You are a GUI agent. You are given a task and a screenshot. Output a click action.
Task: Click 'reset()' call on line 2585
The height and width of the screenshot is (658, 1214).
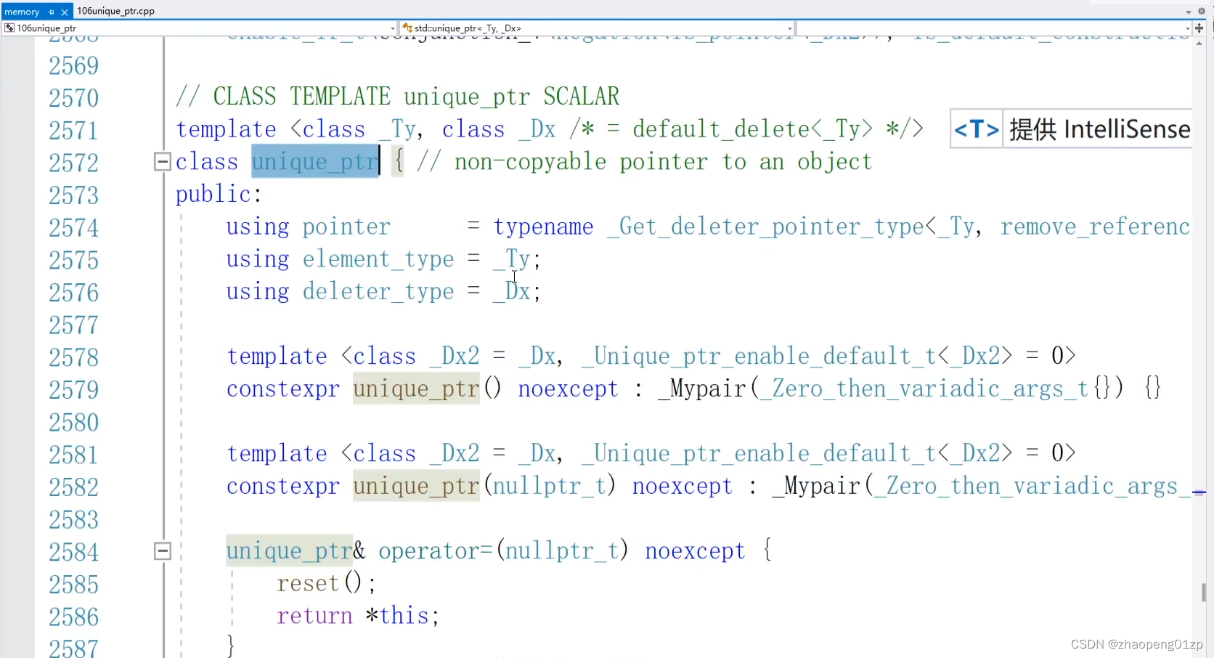325,584
